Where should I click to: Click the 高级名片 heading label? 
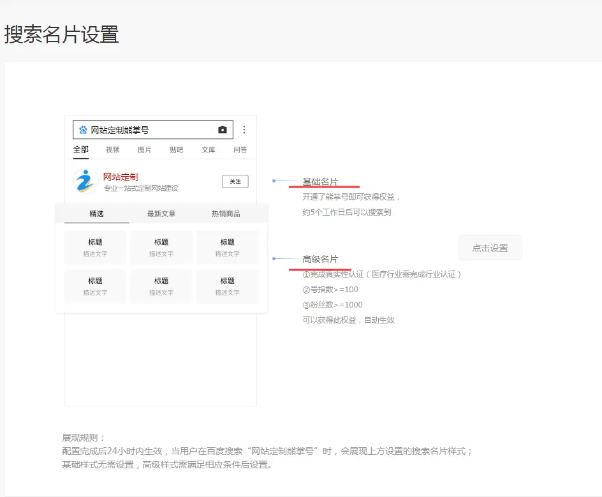(x=320, y=259)
